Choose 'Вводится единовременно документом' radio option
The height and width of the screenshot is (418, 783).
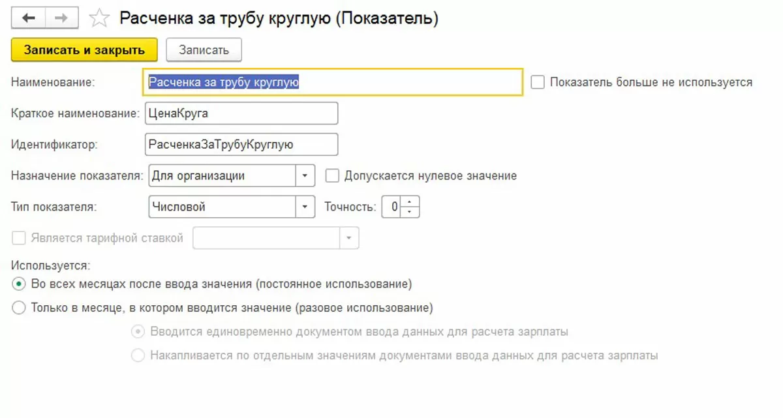coord(138,332)
